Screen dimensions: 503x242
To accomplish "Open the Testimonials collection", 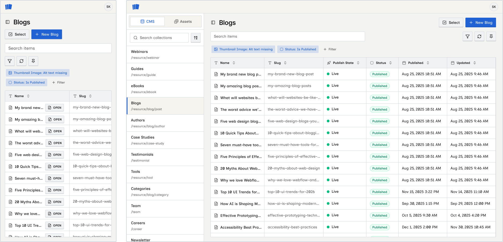I will (x=165, y=157).
